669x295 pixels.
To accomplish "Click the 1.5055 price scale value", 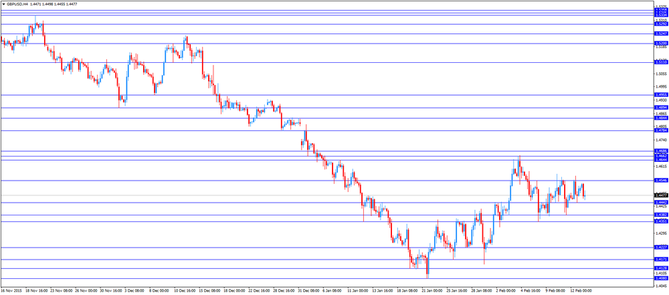I will 660,74.
